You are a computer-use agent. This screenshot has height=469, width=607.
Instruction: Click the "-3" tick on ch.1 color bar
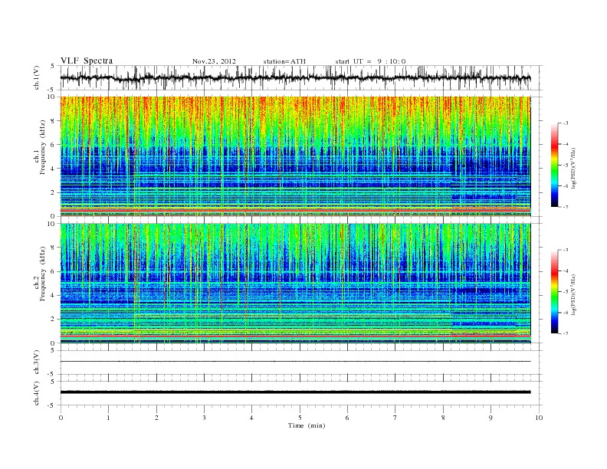(x=566, y=123)
